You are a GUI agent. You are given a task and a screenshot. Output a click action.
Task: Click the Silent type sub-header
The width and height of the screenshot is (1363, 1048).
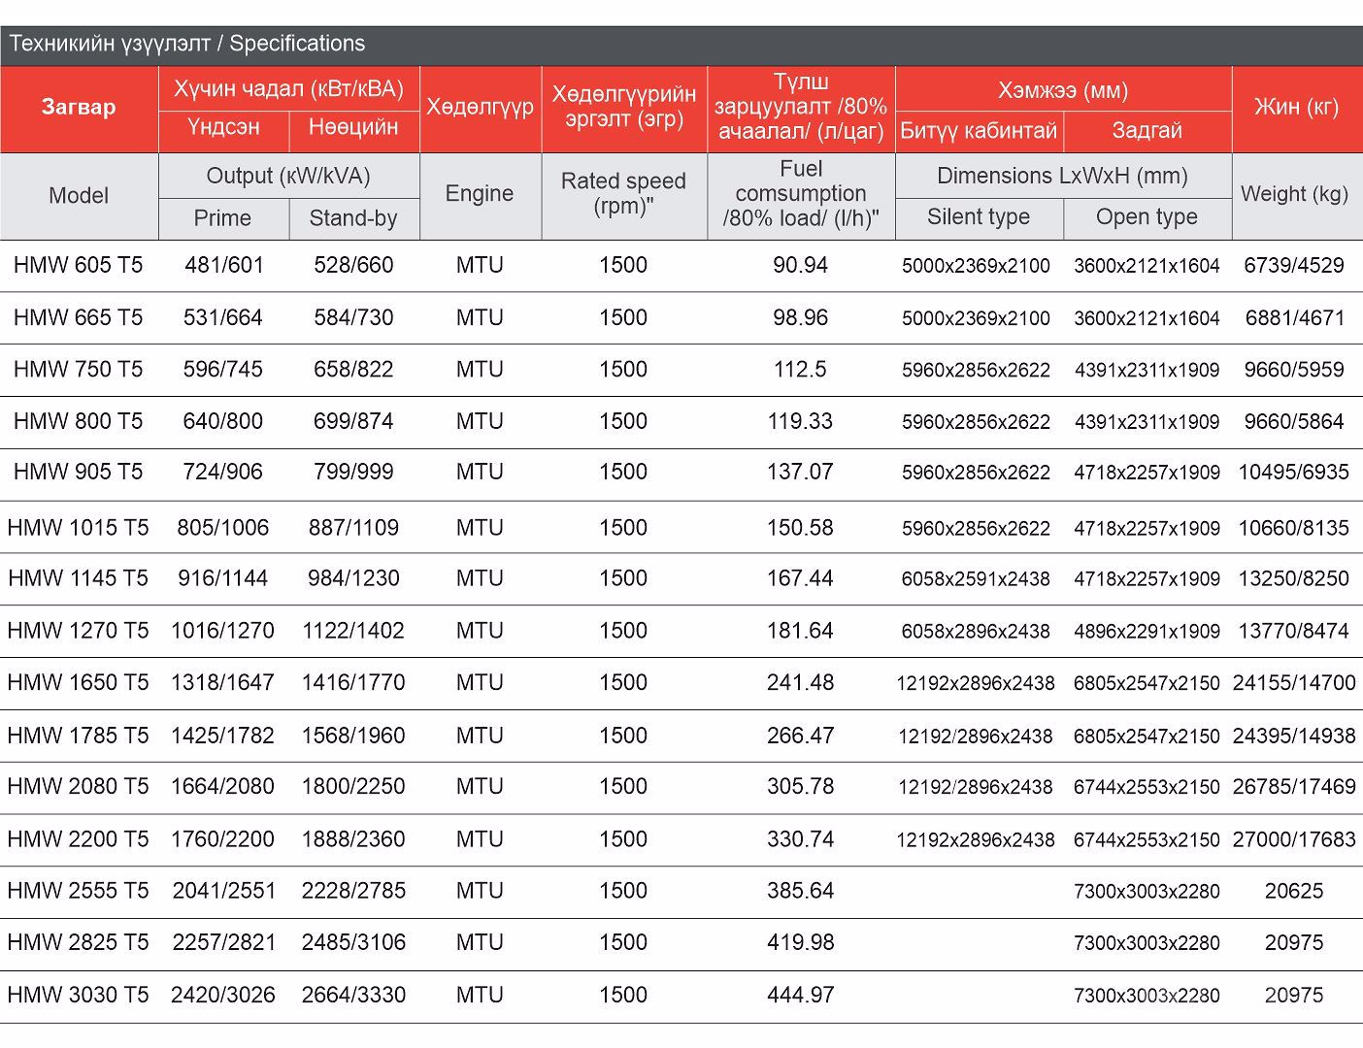click(979, 217)
